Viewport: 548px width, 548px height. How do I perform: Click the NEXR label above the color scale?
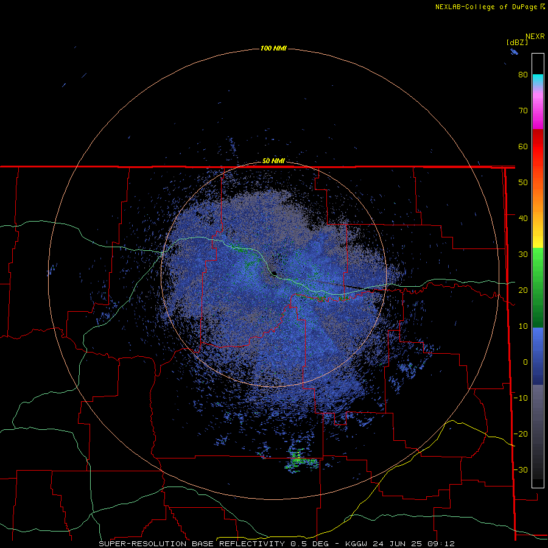point(535,37)
